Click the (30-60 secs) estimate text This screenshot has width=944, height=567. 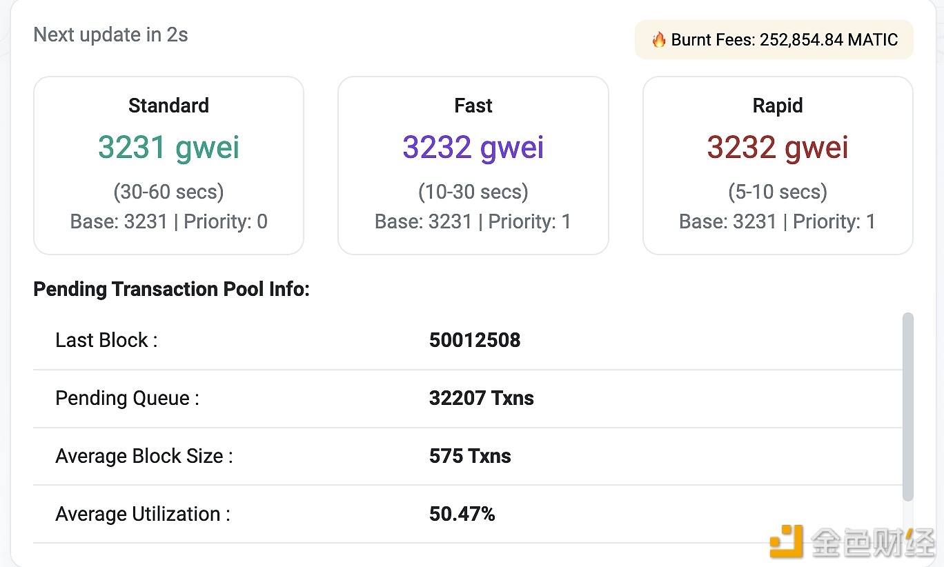coord(168,192)
